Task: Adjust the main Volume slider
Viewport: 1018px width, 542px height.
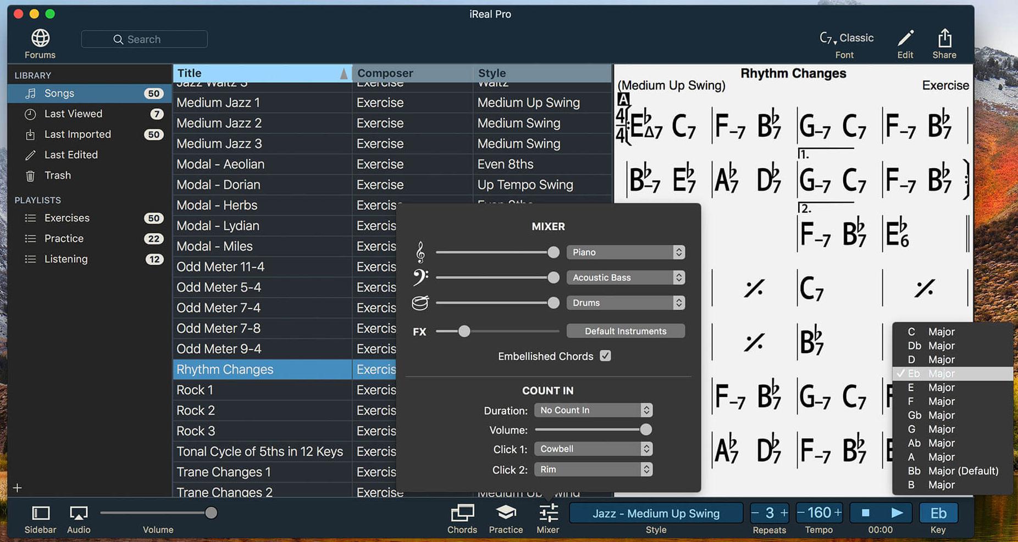Action: click(x=211, y=513)
